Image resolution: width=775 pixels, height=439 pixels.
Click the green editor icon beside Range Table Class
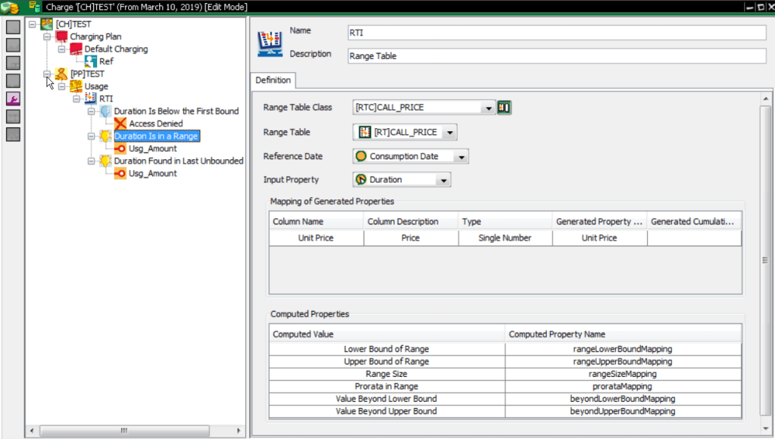pyautogui.click(x=504, y=107)
